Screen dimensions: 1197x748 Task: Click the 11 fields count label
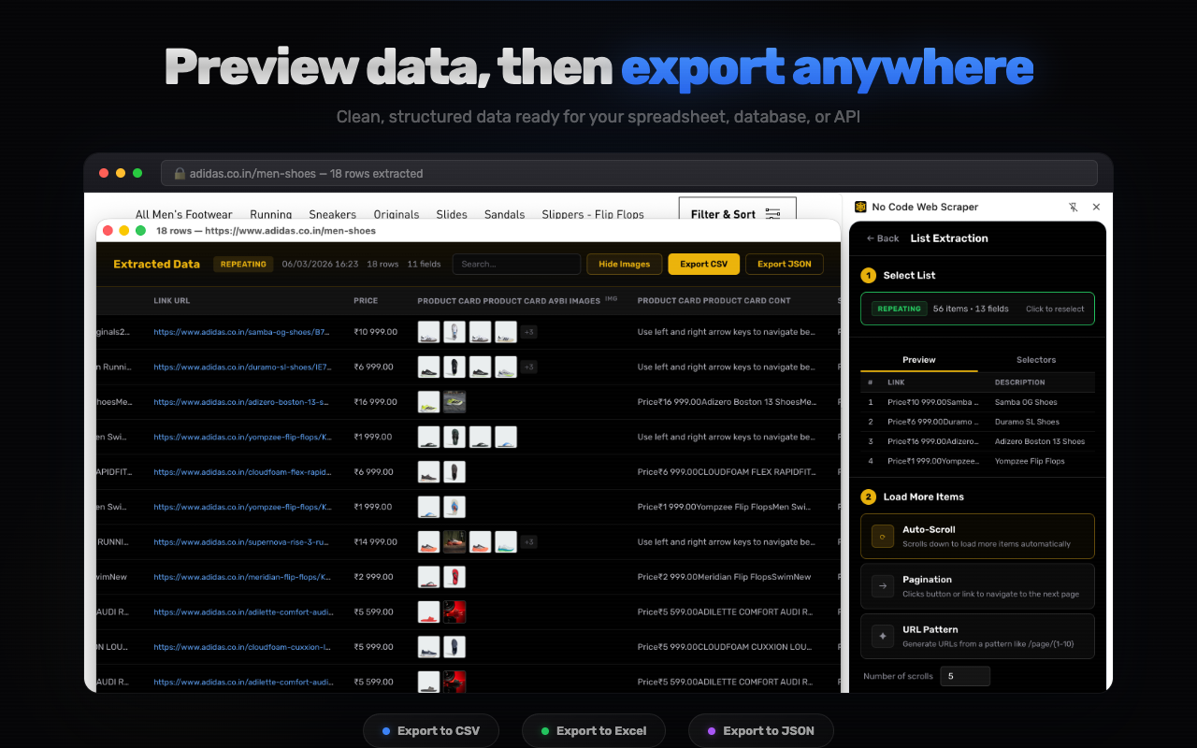pyautogui.click(x=424, y=264)
